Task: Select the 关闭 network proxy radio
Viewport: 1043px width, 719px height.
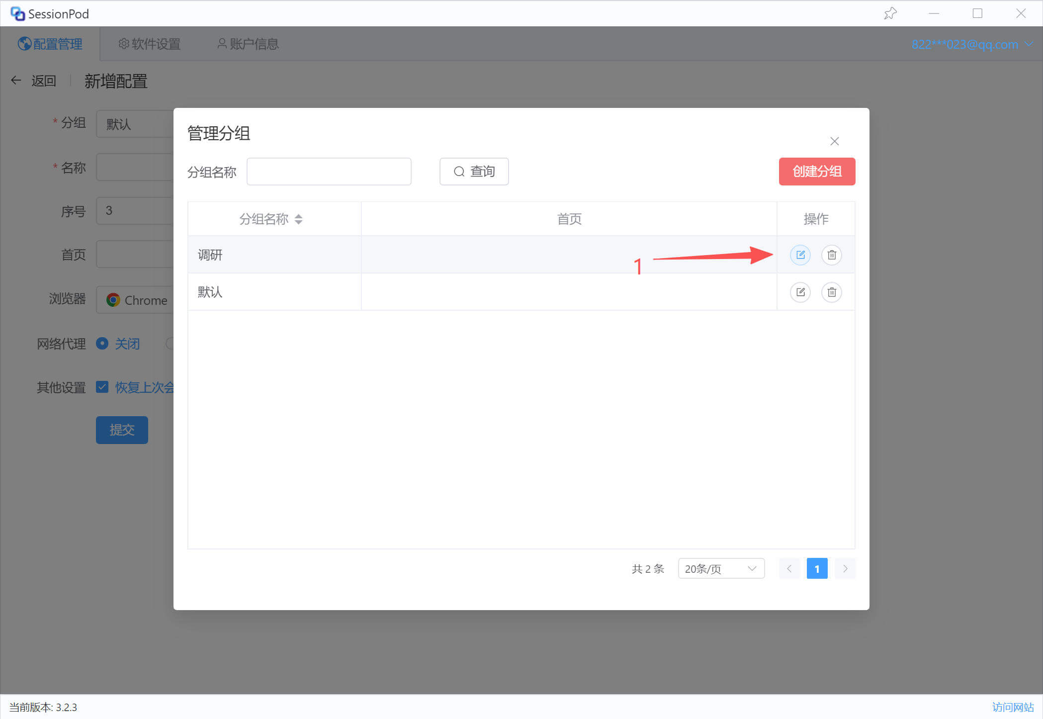Action: click(102, 344)
